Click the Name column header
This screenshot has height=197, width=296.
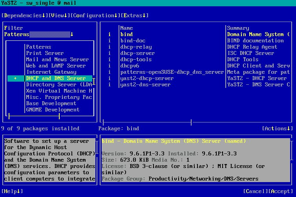(126, 28)
